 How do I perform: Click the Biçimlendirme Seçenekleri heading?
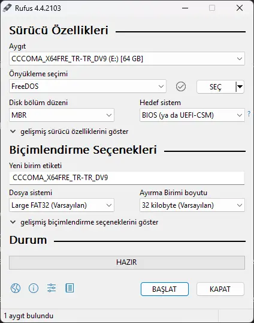point(83,149)
